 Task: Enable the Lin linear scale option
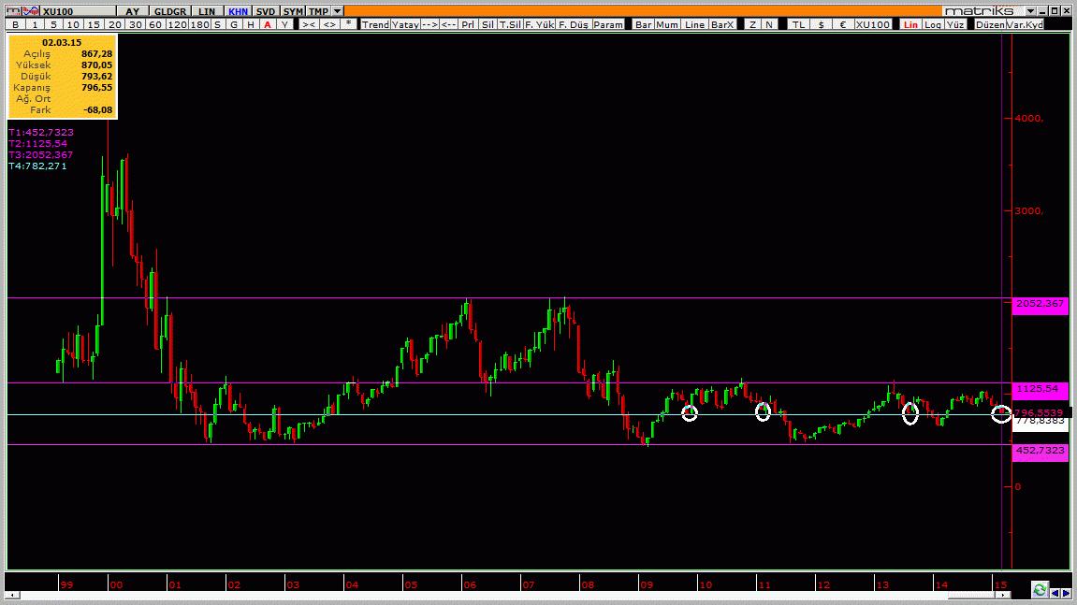(910, 24)
